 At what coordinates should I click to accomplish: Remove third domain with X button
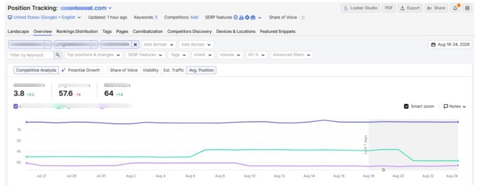coord(135,44)
